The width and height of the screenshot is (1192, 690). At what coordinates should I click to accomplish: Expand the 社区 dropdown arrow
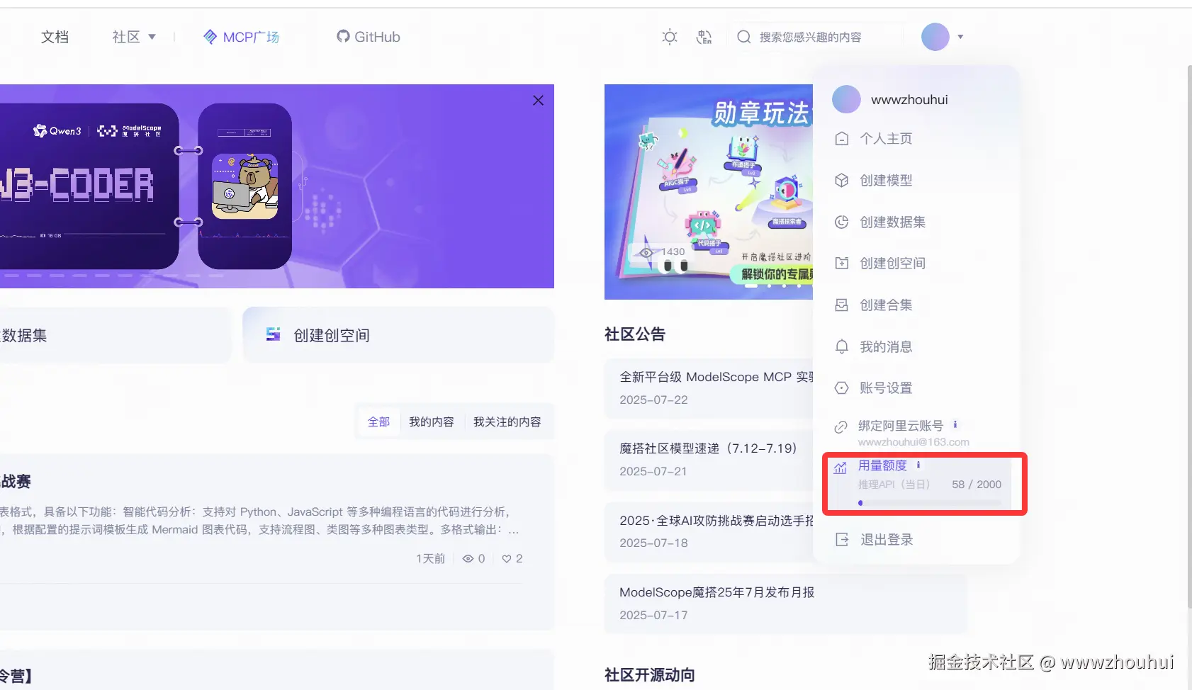click(152, 37)
